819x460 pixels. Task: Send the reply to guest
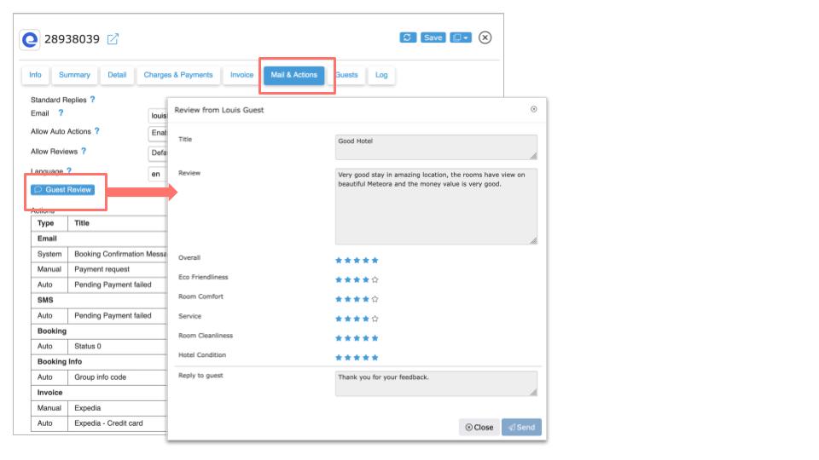[x=521, y=427]
